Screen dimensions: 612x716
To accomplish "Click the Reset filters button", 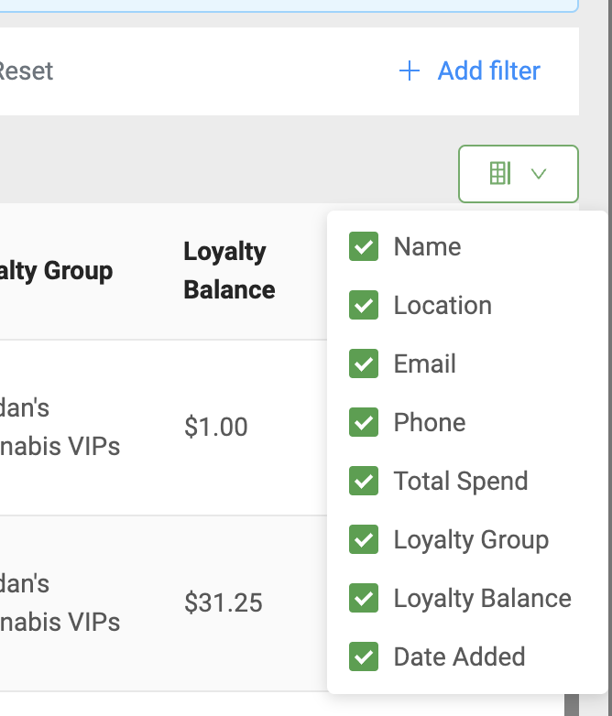I will pos(26,71).
